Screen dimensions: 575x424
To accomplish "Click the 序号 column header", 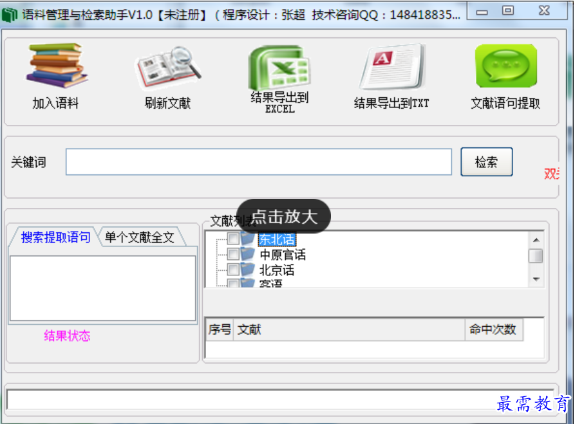I will click(220, 329).
